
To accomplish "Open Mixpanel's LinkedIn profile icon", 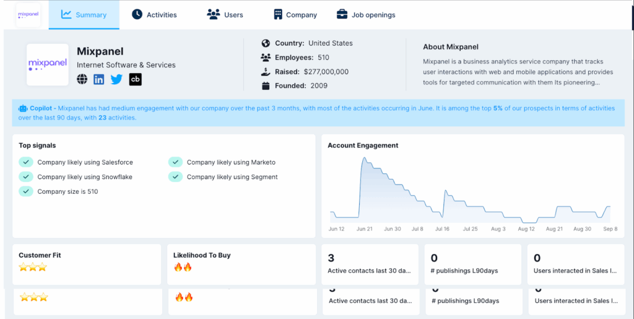I will click(x=99, y=79).
